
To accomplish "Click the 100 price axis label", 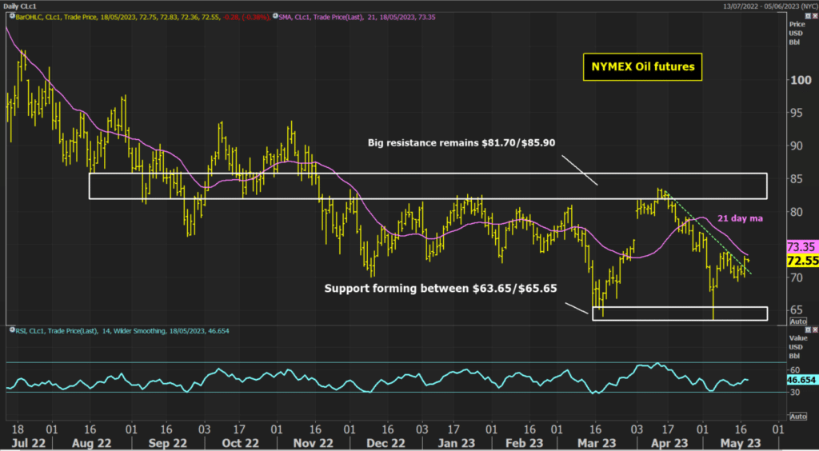I will tap(801, 80).
